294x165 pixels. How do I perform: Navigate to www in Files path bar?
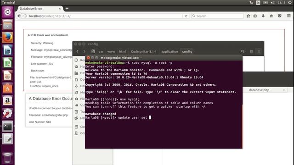point(111,51)
